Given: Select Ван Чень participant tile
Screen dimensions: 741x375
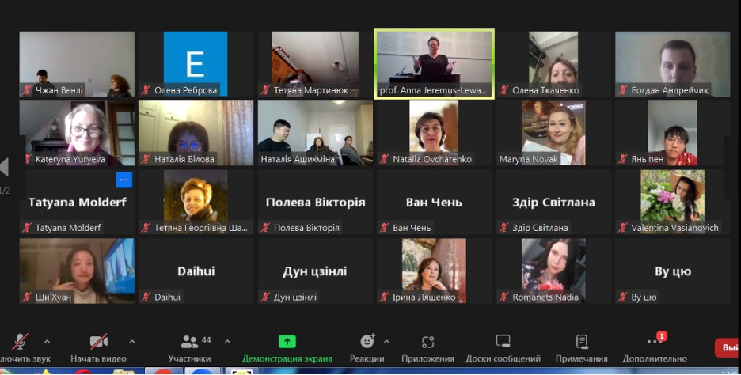Looking at the screenshot, I should point(435,203).
